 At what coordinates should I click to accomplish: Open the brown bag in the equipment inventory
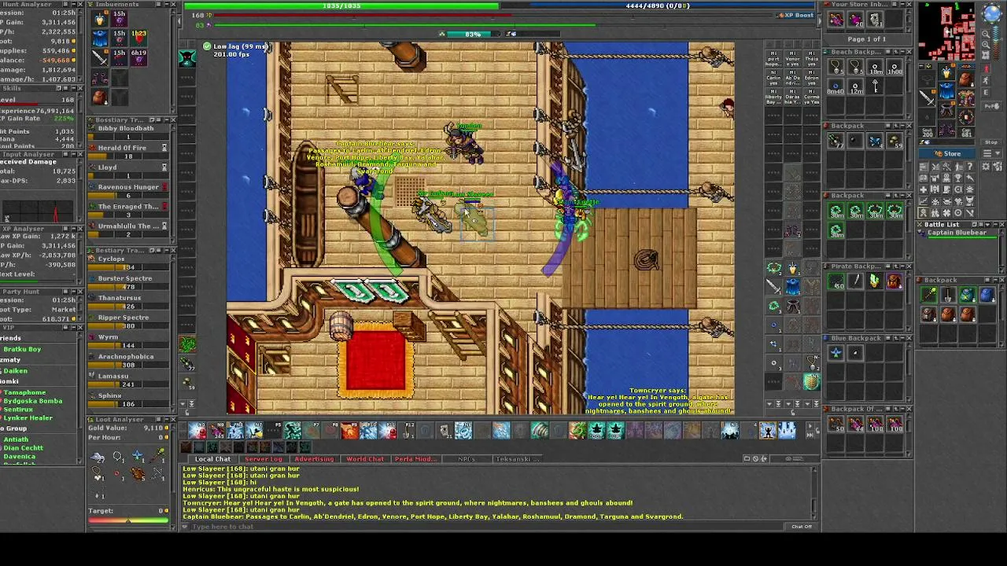pos(966,79)
